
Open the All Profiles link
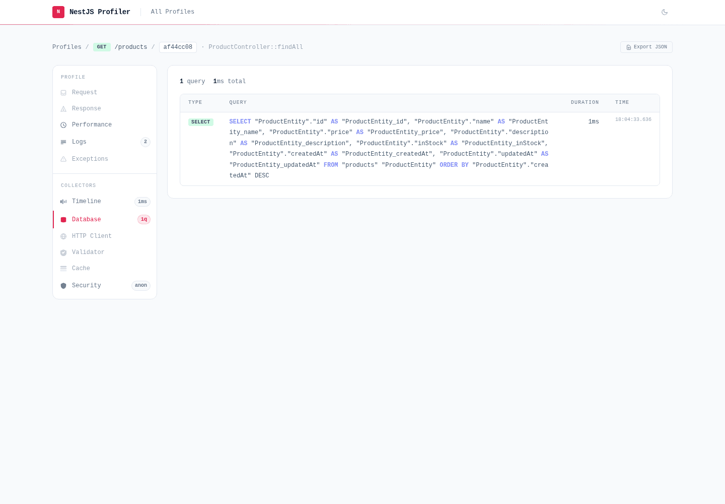tap(173, 12)
